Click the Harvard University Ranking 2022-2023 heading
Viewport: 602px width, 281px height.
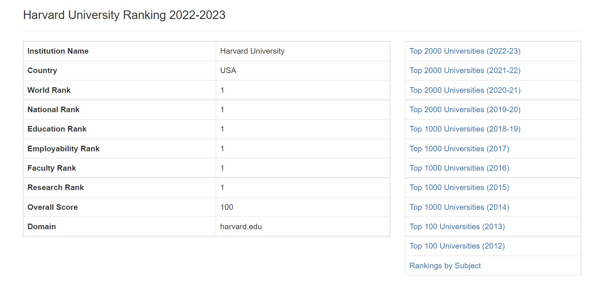[x=124, y=15]
